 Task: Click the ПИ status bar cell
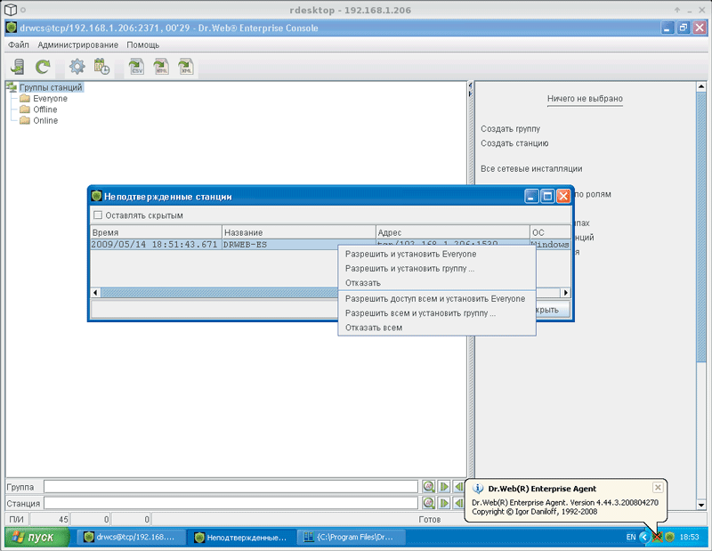[16, 519]
